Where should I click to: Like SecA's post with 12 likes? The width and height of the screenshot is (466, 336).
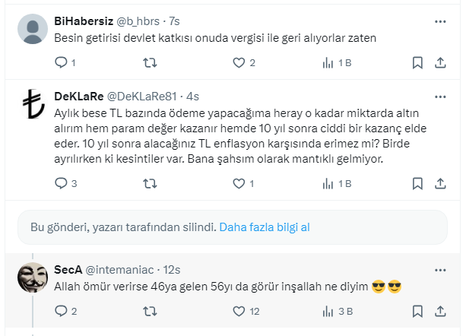(239, 311)
